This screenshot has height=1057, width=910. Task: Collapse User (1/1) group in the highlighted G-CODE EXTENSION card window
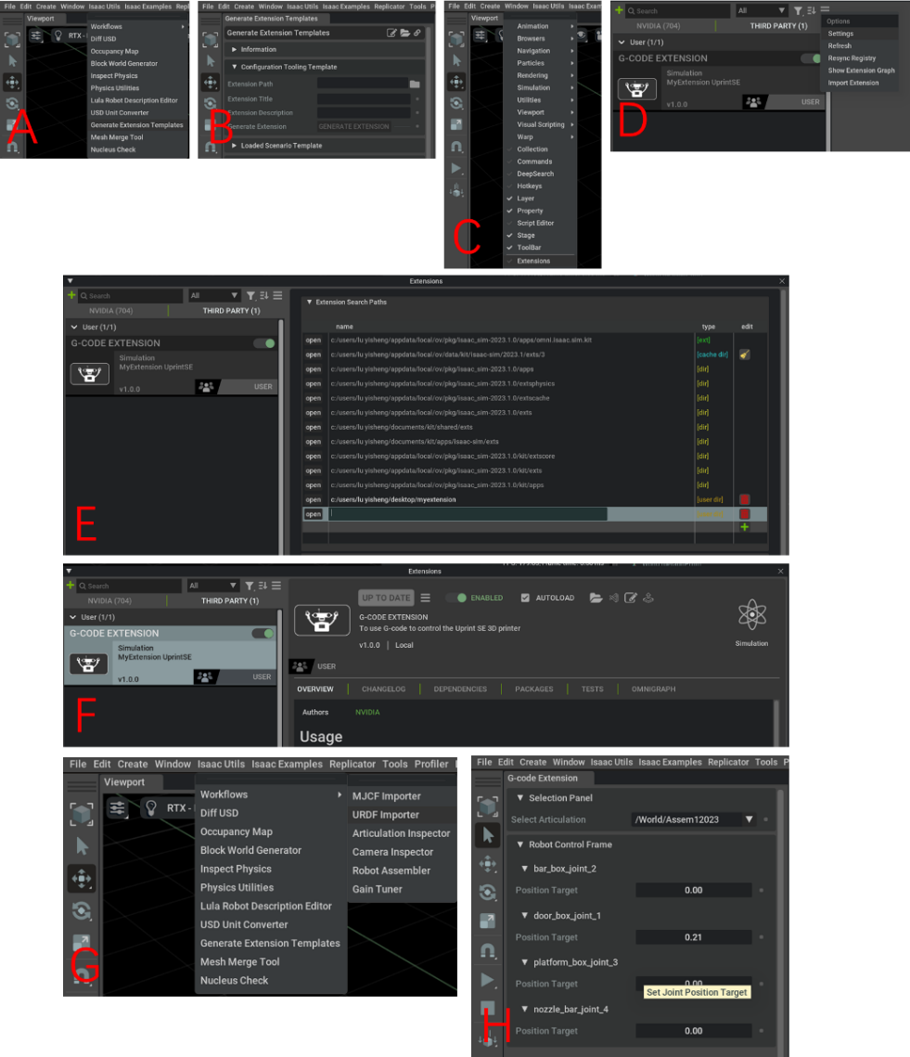pos(72,617)
